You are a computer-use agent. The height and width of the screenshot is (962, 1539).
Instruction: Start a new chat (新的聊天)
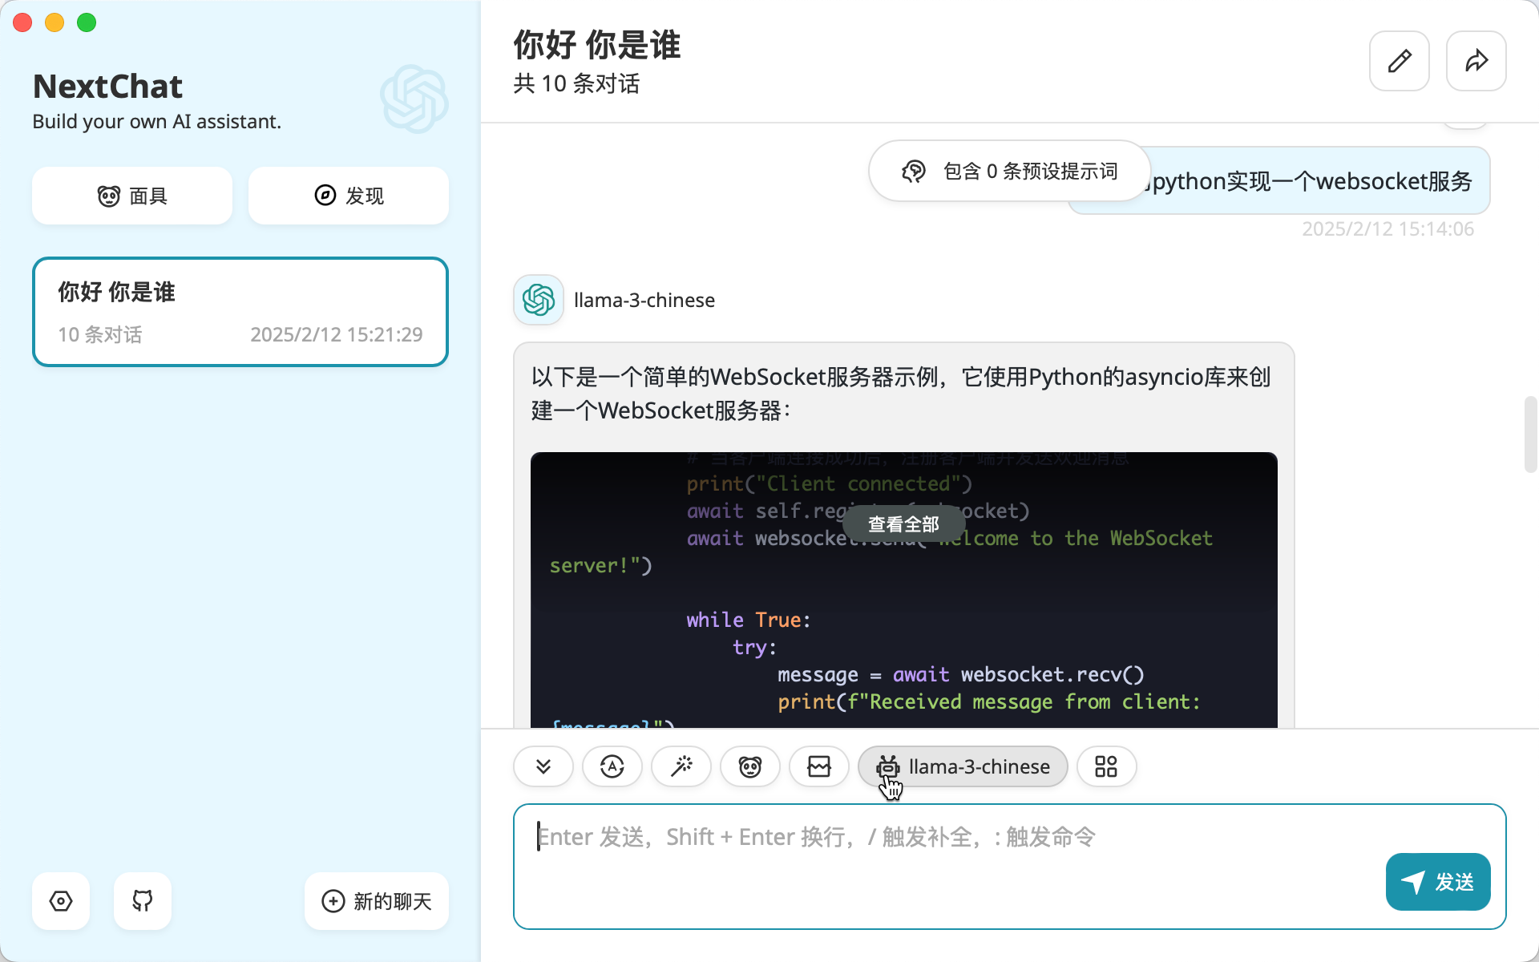pyautogui.click(x=377, y=901)
